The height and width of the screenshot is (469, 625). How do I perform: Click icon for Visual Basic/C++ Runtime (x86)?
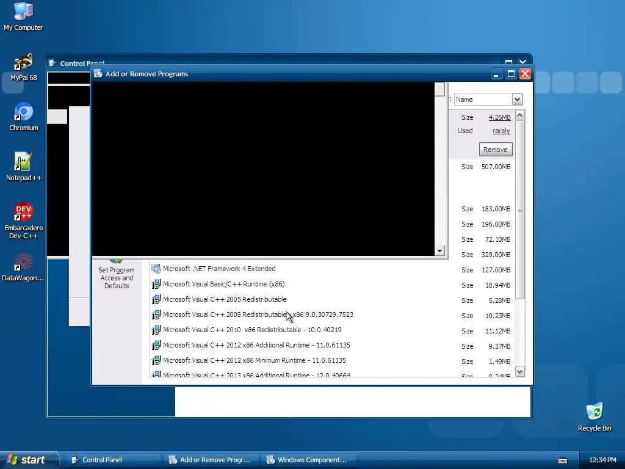(156, 284)
